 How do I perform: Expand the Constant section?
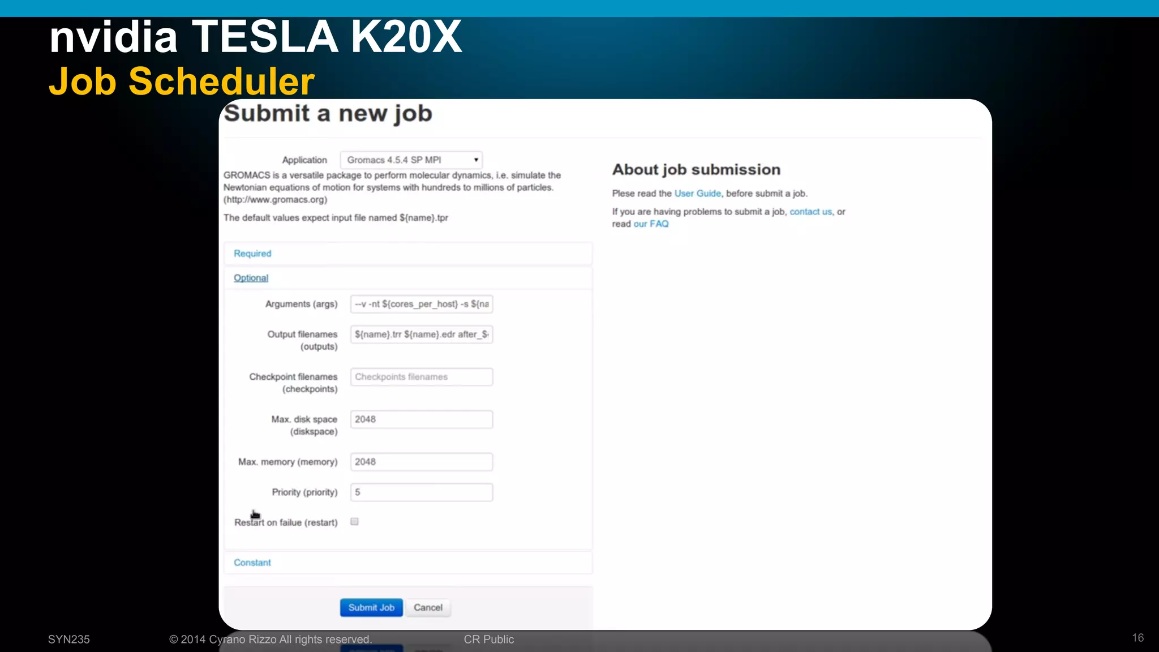[x=252, y=563]
